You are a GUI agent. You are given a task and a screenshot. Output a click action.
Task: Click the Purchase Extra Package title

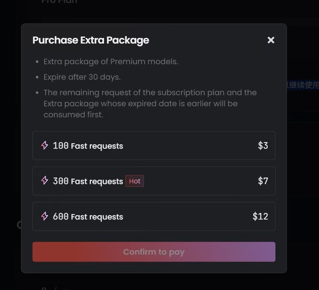tap(91, 40)
